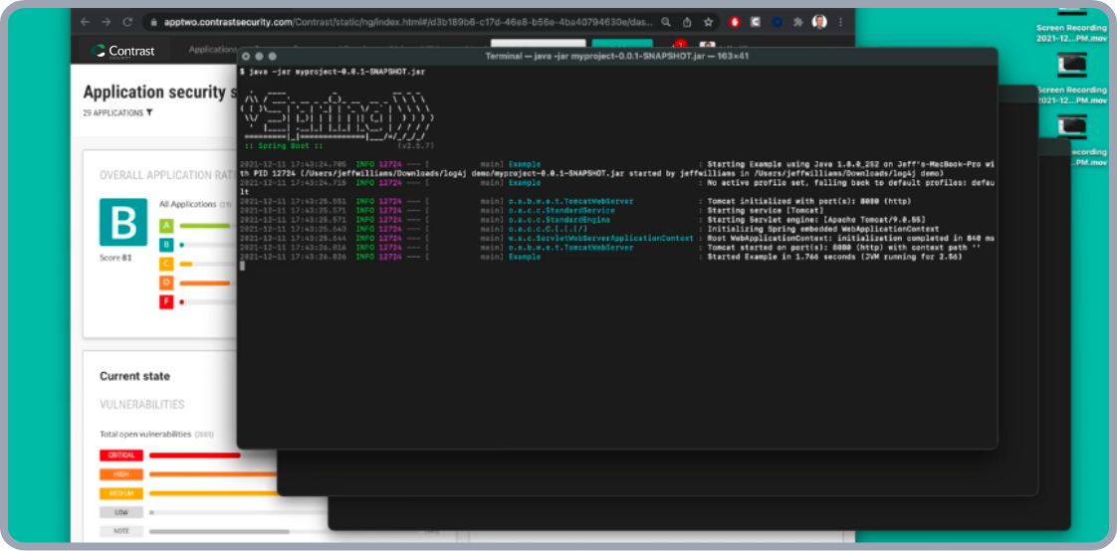Viewport: 1117px width, 551px height.
Task: Open the Chrome three-dot menu
Action: pyautogui.click(x=841, y=21)
